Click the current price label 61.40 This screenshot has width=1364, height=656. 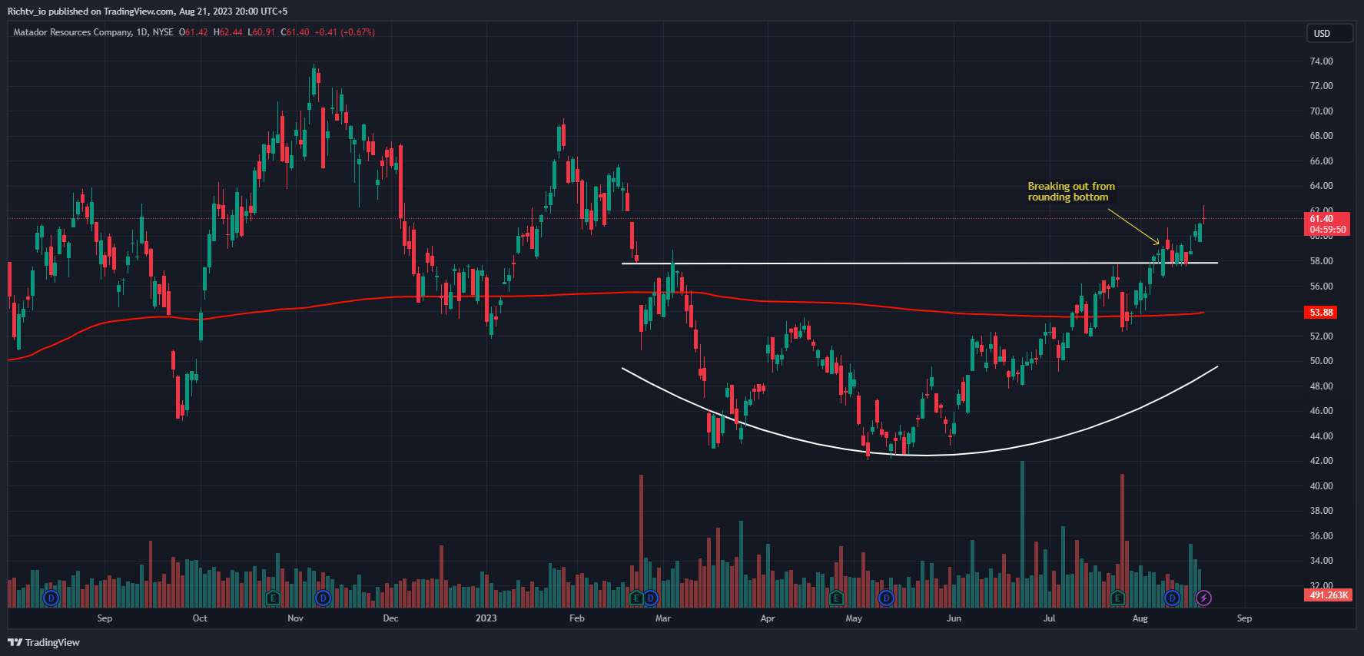point(1327,224)
